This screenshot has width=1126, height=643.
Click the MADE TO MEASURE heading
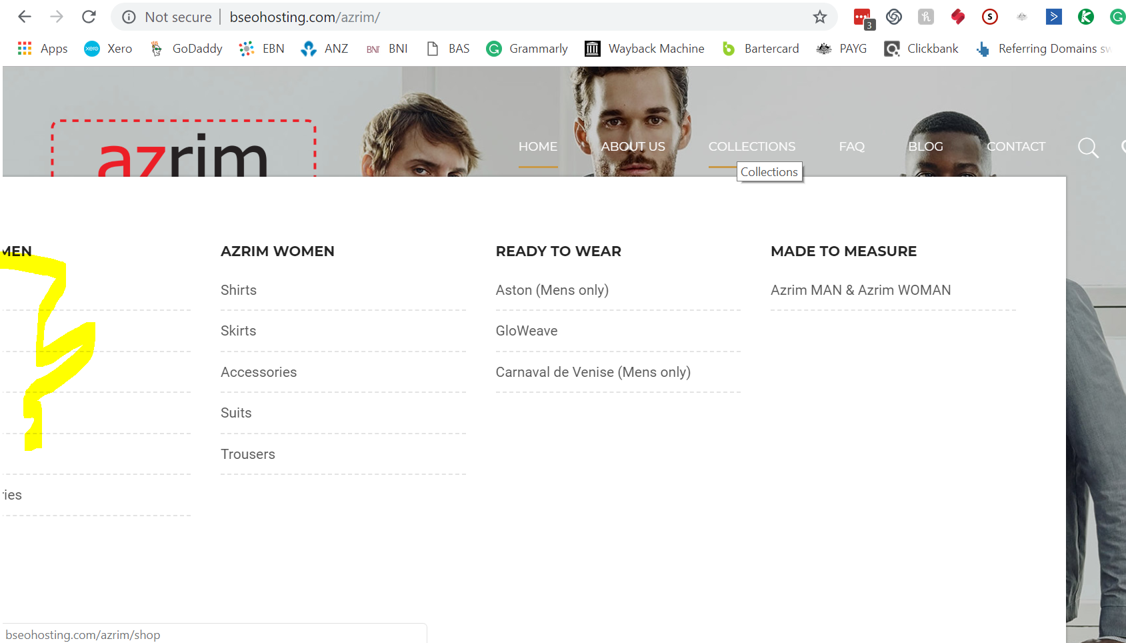click(843, 251)
